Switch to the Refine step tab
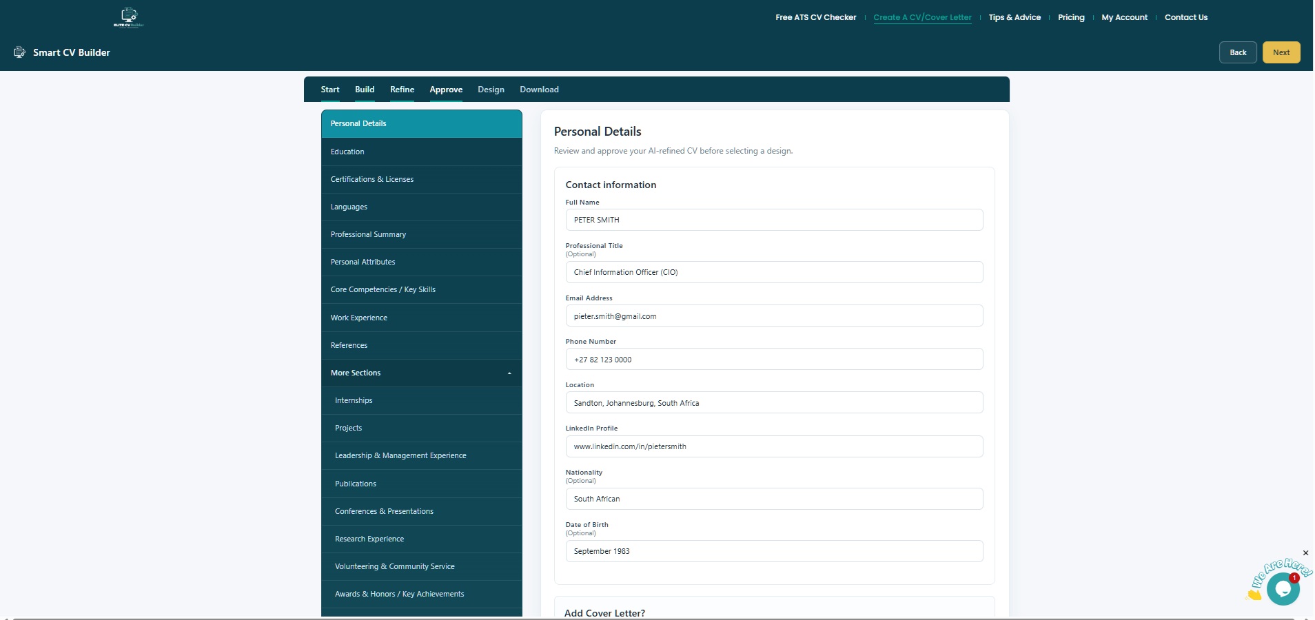The image size is (1315, 620). (x=402, y=90)
